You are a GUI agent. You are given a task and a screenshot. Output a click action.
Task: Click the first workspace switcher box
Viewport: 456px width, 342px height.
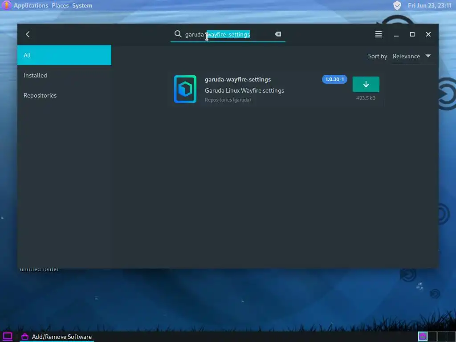(x=423, y=337)
